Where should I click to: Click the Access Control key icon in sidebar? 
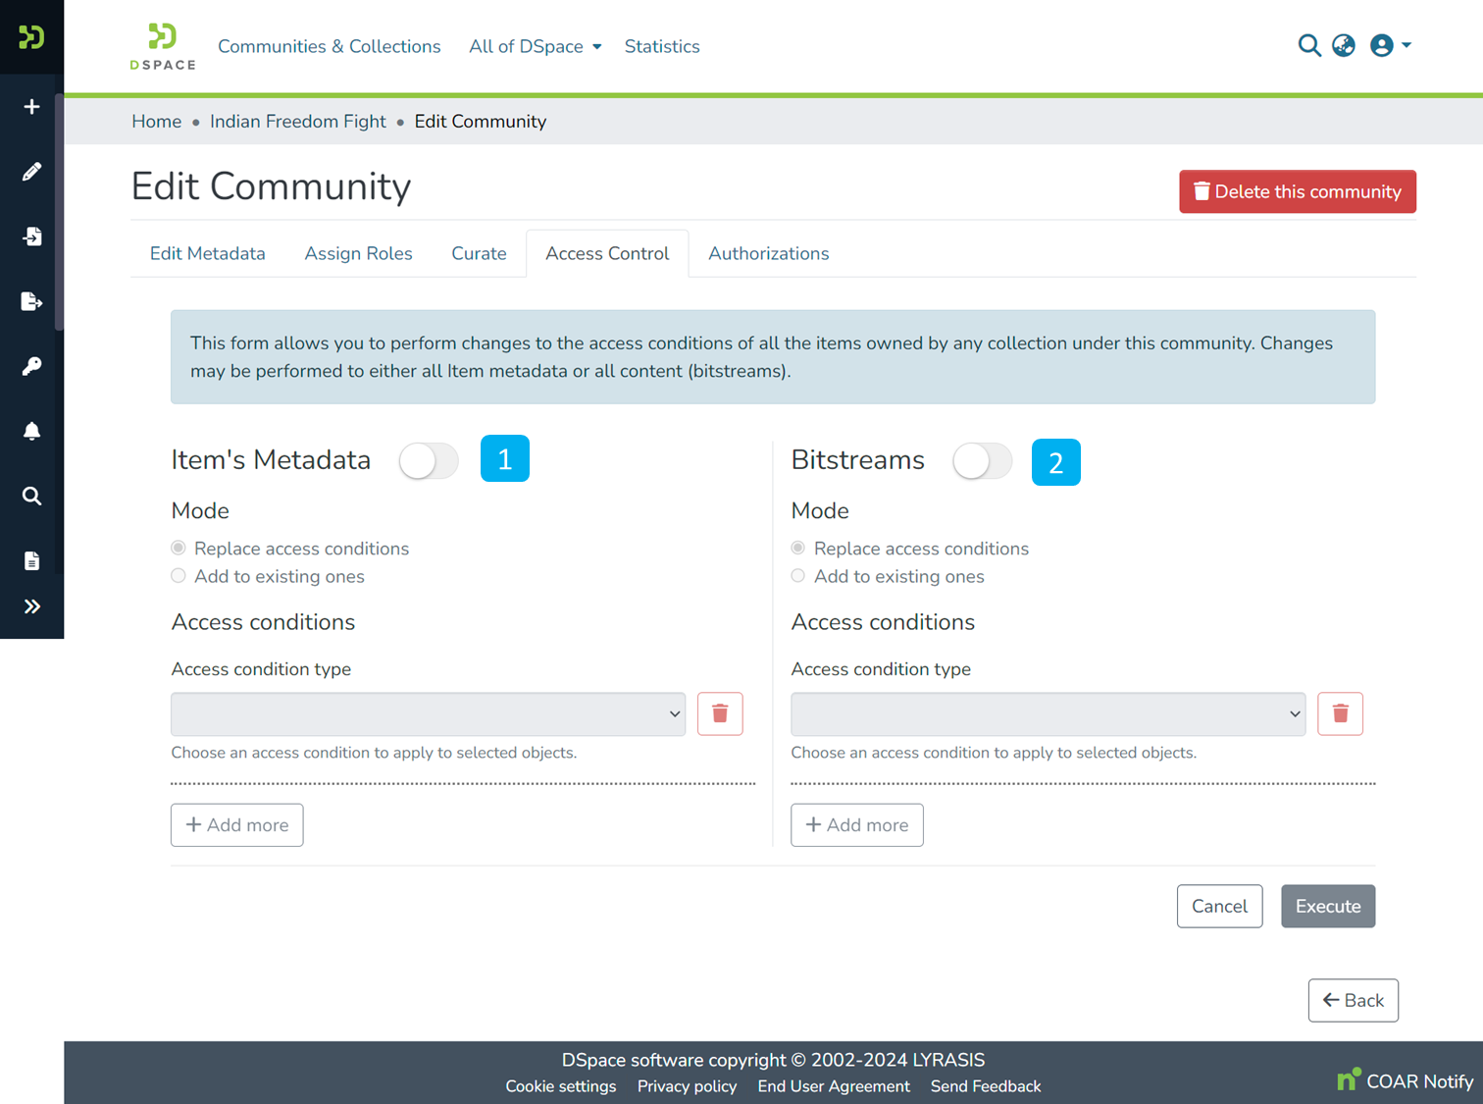click(x=31, y=366)
